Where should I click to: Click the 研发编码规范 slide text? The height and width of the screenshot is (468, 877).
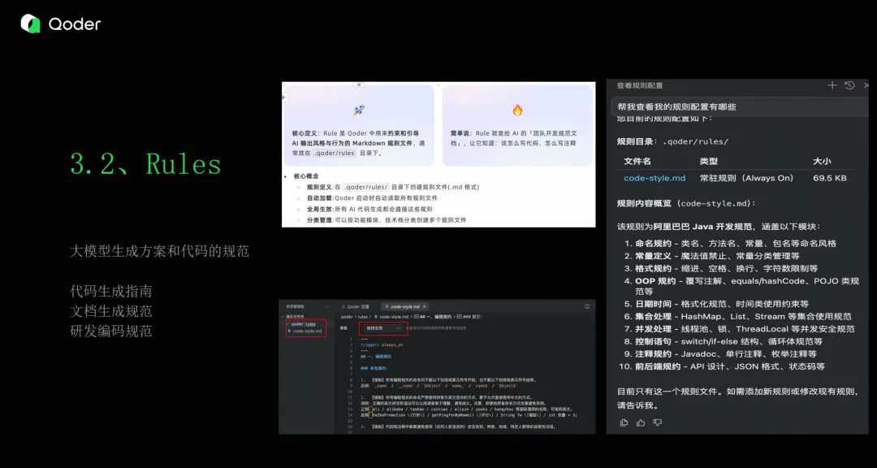(x=110, y=331)
